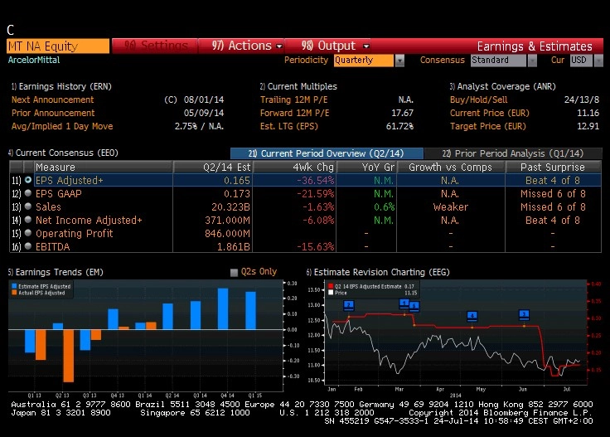The width and height of the screenshot is (610, 437).
Task: Click the Past Surprise column header
Action: (553, 168)
